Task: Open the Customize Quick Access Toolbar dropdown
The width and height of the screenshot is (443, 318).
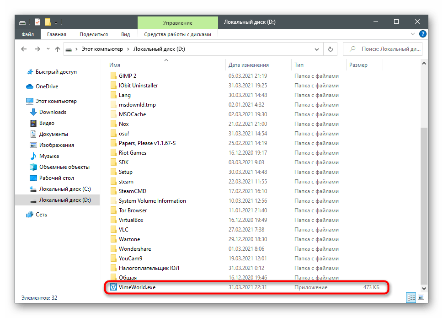Action: click(56, 22)
